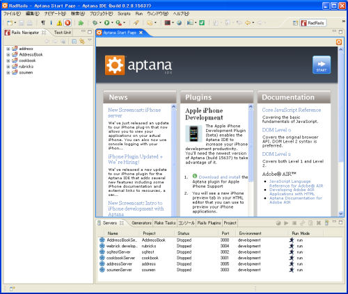
Task: Click the Start Page scrollbar down arrow
Action: coord(340,213)
